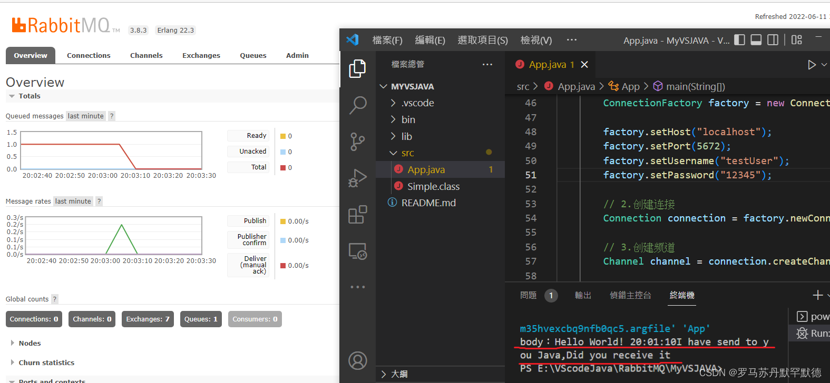Image resolution: width=830 pixels, height=383 pixels.
Task: Switch to the Connections tab
Action: pyautogui.click(x=89, y=55)
